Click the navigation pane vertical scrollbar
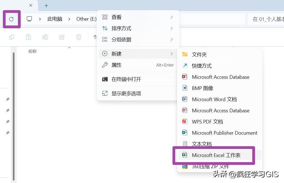The width and height of the screenshot is (284, 183). click(14, 116)
